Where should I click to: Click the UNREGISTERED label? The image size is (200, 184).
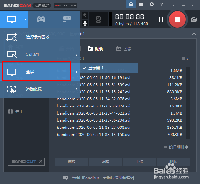pos(65,5)
